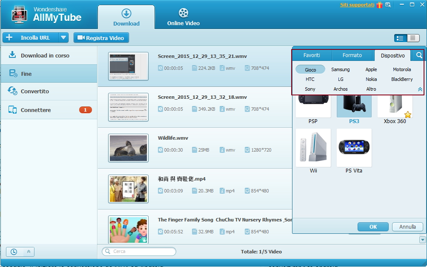This screenshot has height=267, width=427.
Task: Open the Incolla URL dropdown arrow
Action: pos(63,38)
